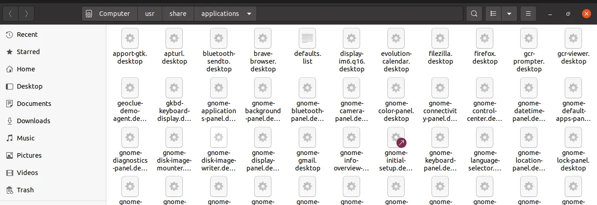Select gnome-disk-image-mounter file icon
The width and height of the screenshot is (597, 205).
(x=174, y=136)
